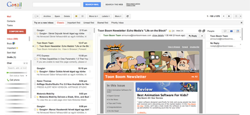Expand the Labels dropdown menu
This screenshot has width=250, height=115.
pyautogui.click(x=106, y=16)
